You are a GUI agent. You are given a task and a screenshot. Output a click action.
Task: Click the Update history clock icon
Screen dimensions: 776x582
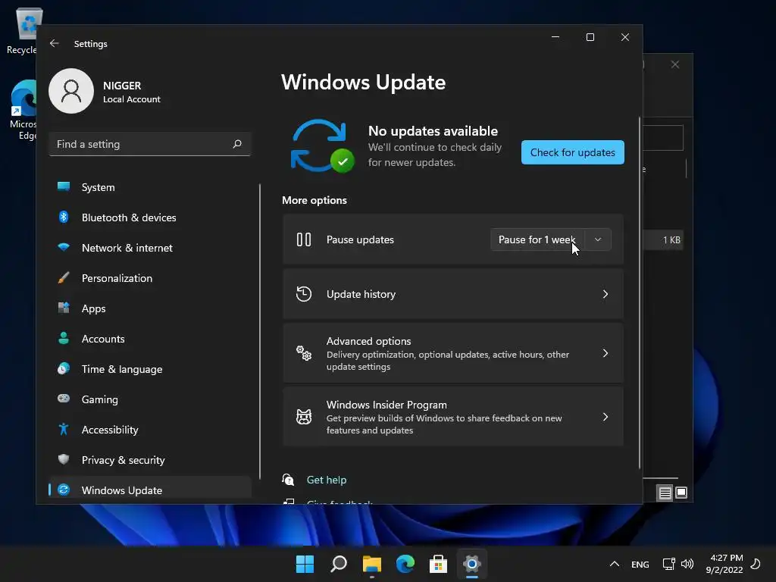304,294
